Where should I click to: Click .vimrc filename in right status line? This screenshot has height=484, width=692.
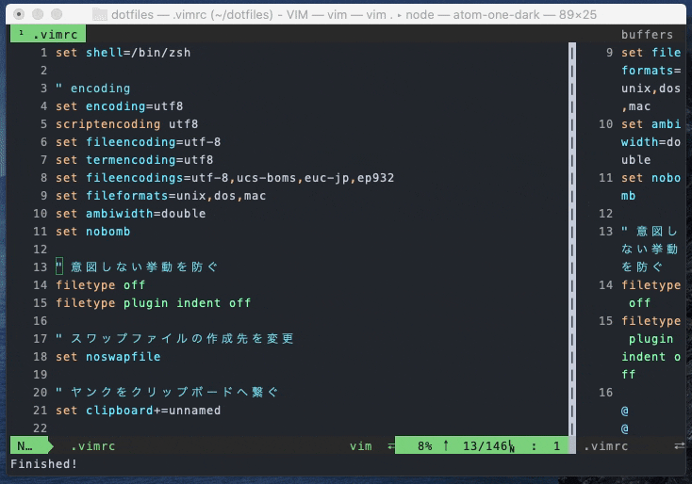(606, 446)
